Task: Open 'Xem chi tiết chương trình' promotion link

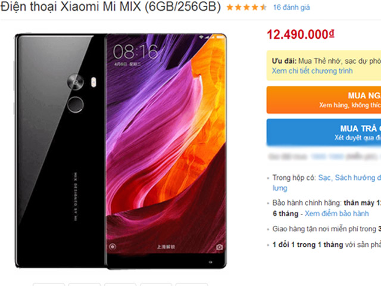Action: [312, 71]
